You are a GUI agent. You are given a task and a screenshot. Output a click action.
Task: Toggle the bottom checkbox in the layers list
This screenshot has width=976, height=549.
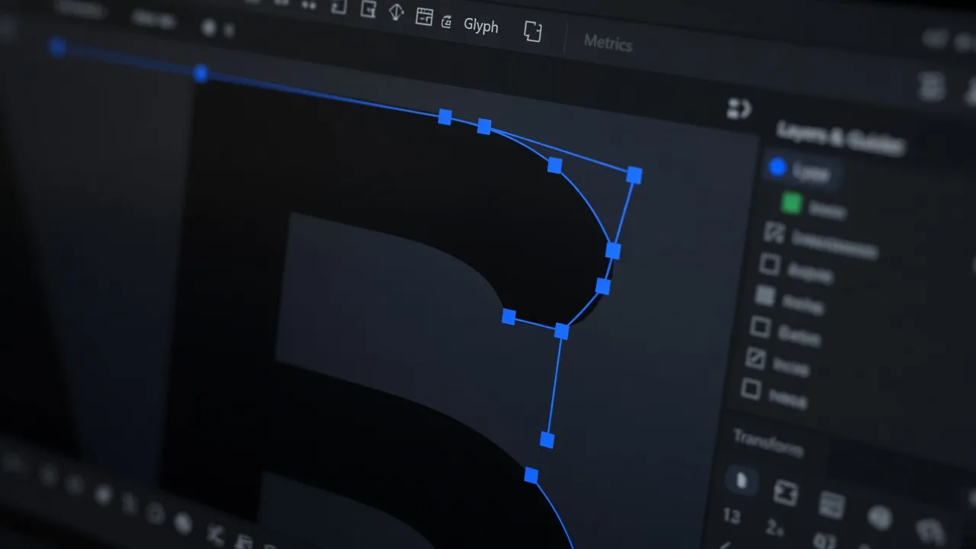(751, 389)
